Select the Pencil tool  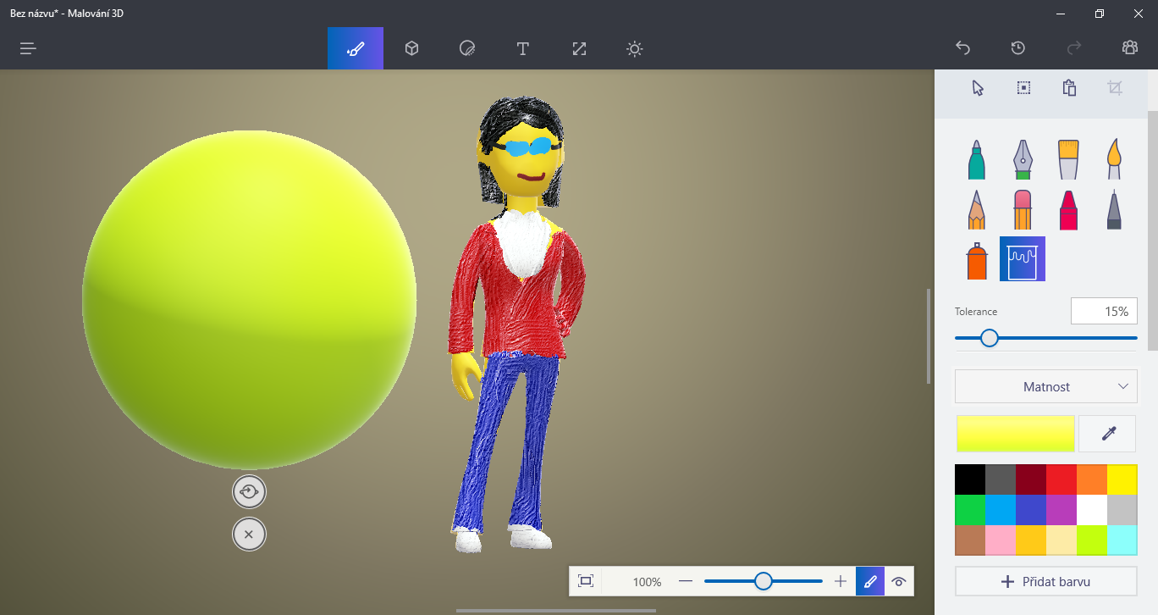pos(977,208)
